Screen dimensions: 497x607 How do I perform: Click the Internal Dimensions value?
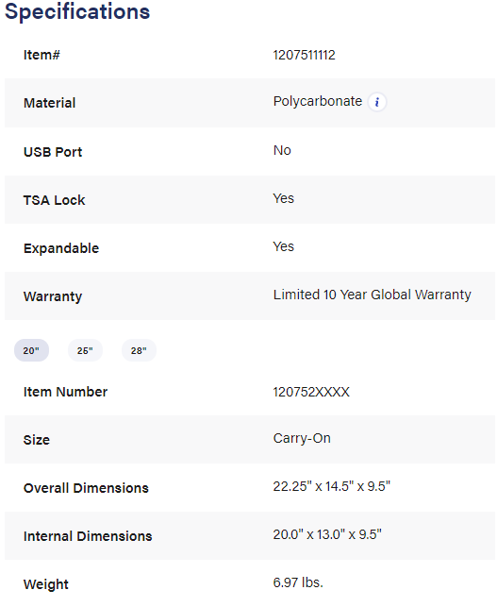327,534
